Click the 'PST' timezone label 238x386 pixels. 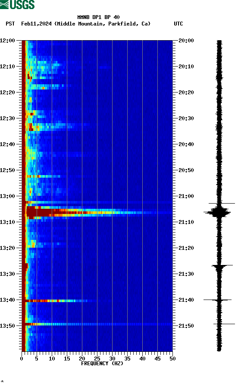point(10,24)
